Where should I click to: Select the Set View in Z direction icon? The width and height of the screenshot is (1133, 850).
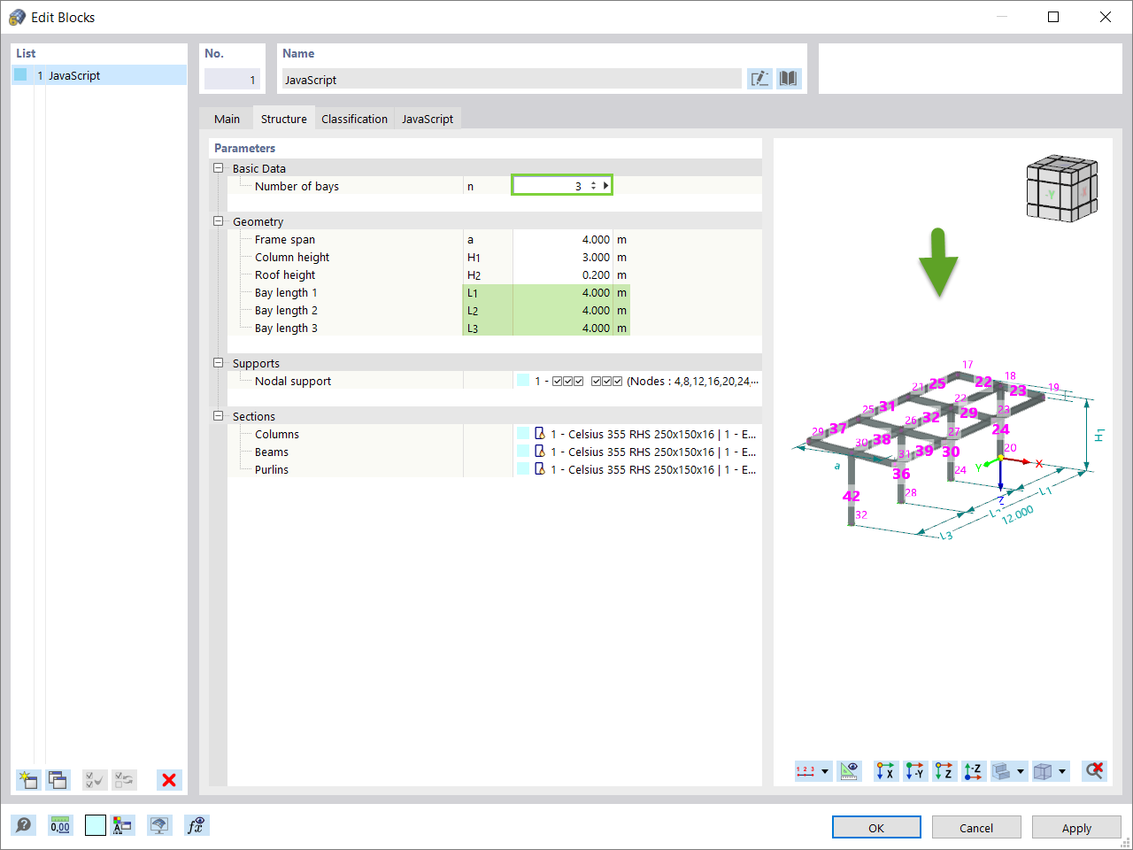944,771
